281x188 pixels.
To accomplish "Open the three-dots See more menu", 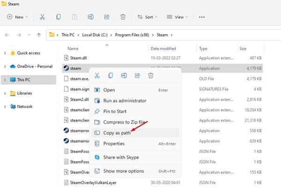I will [202, 17].
